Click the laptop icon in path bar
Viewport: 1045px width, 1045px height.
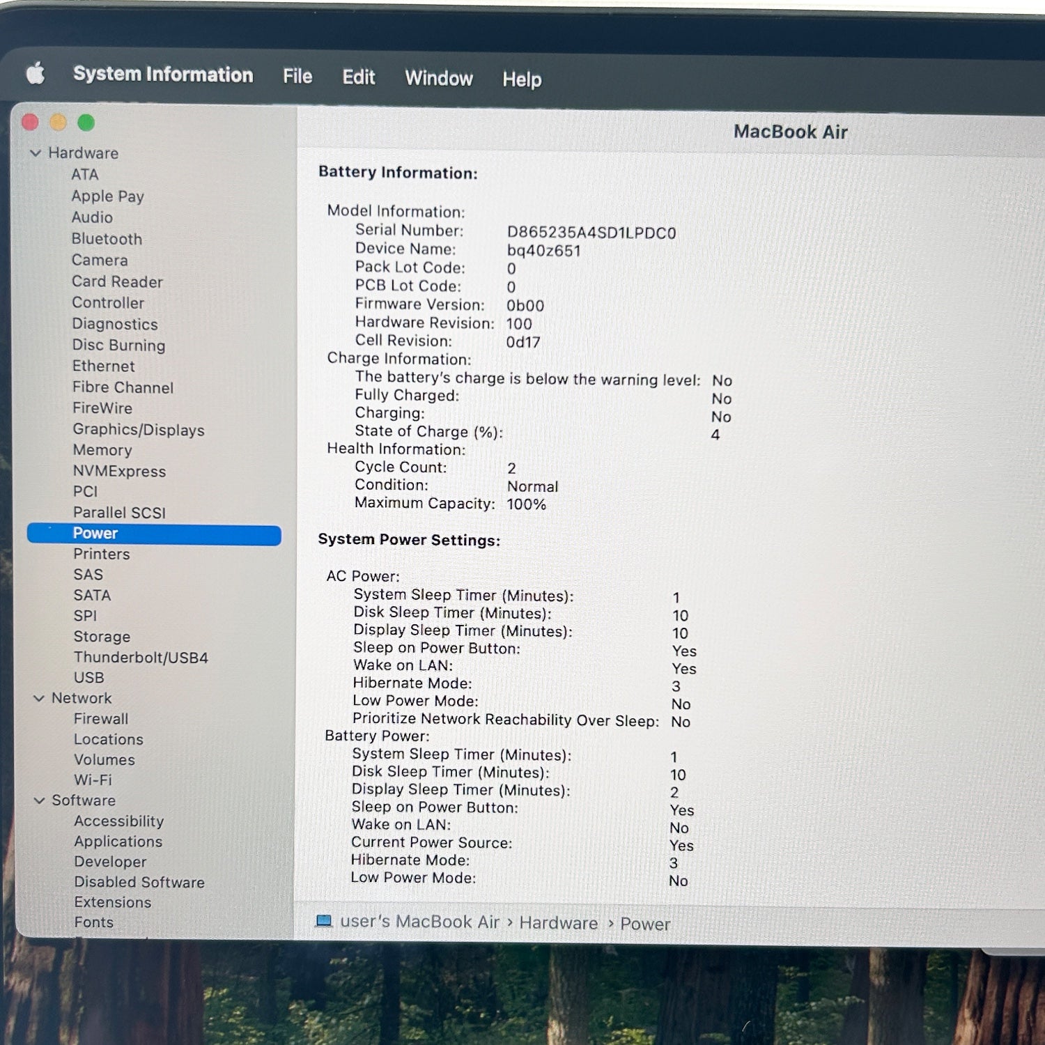coord(323,921)
